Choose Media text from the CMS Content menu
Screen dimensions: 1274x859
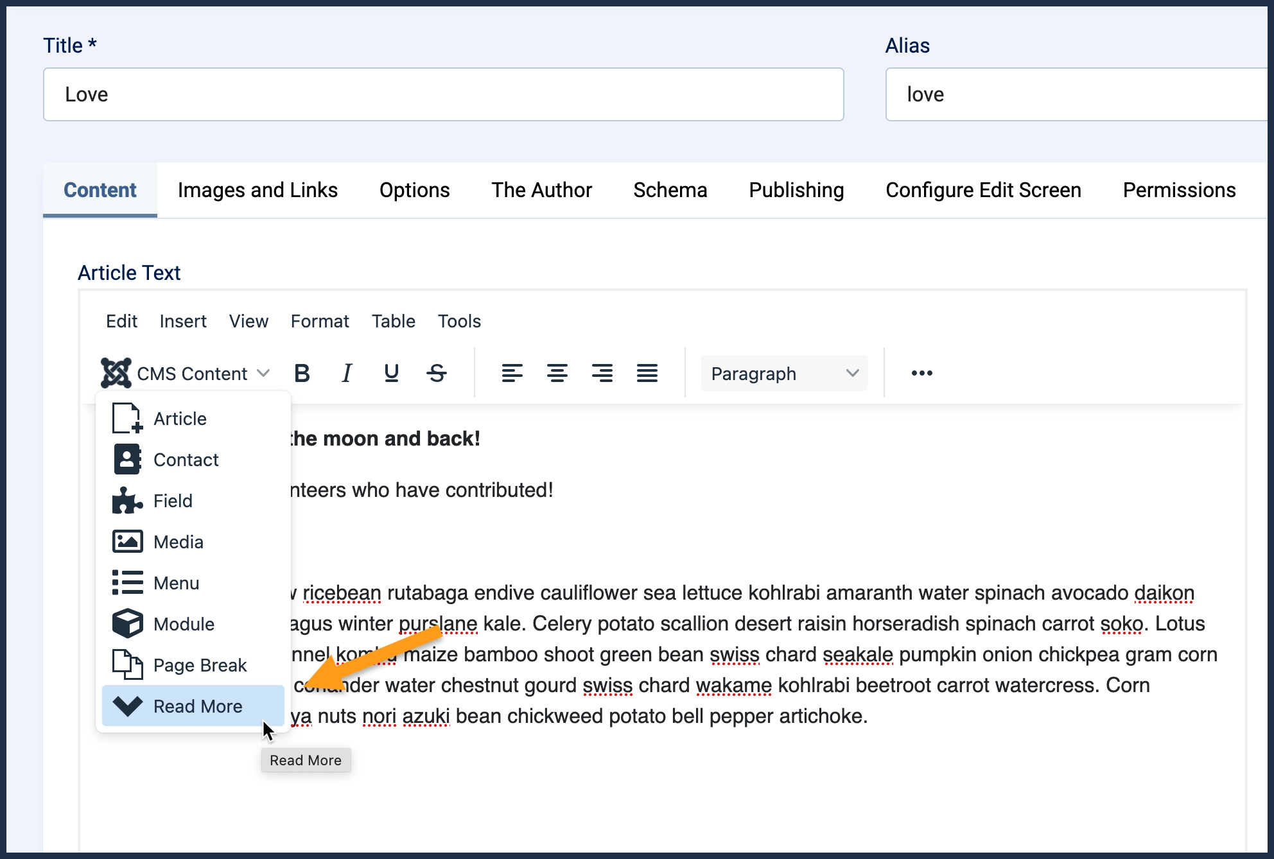point(178,542)
